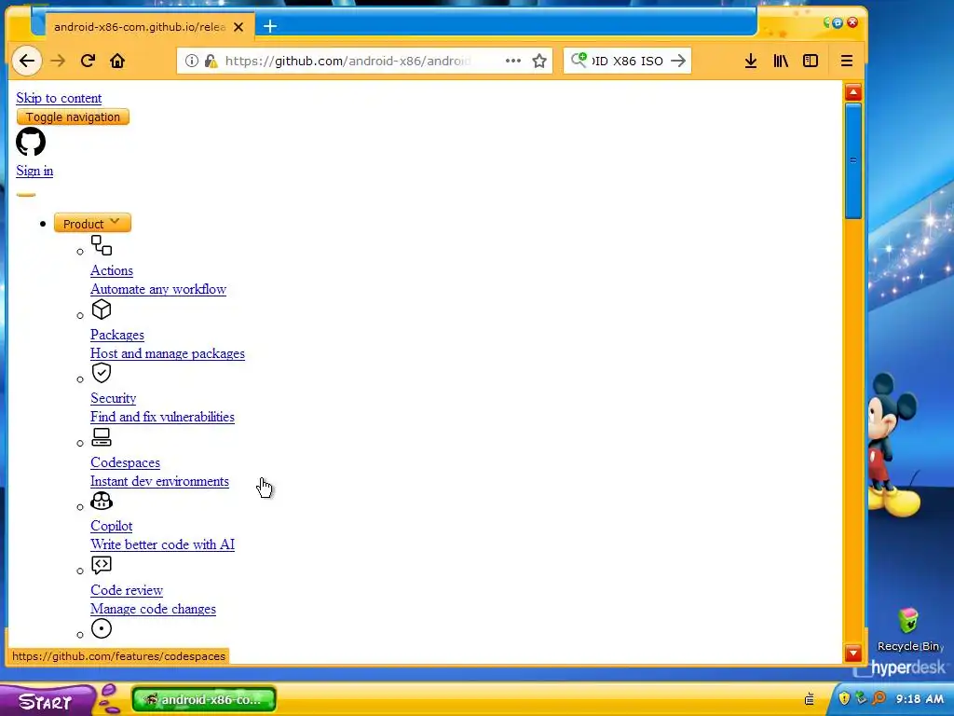
Task: Open the Security link
Action: click(113, 398)
